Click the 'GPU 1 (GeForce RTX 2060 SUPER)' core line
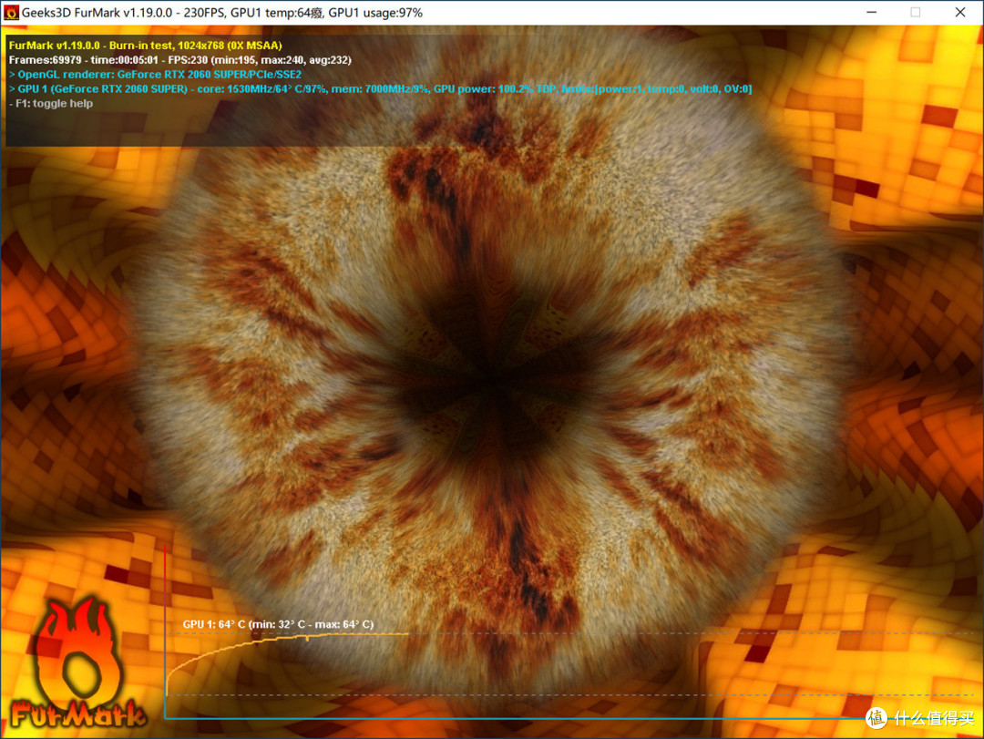 click(380, 89)
